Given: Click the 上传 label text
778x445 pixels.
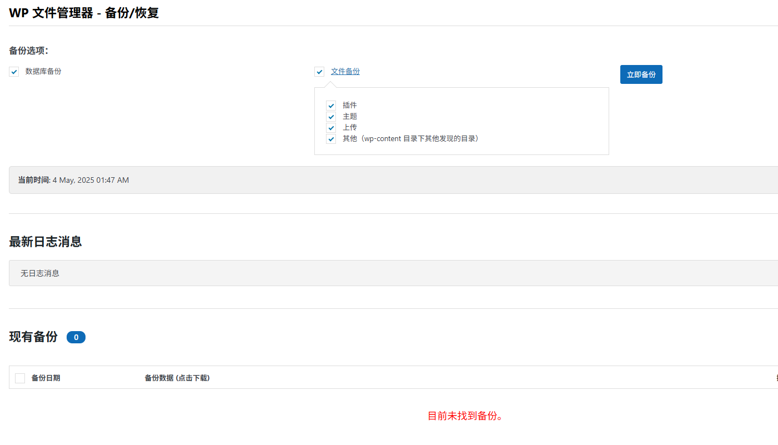Looking at the screenshot, I should tap(350, 127).
